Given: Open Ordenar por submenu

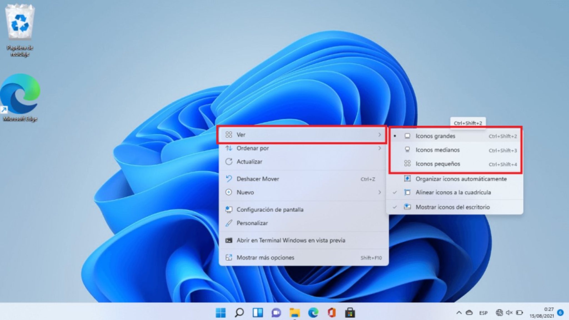Looking at the screenshot, I should pos(303,148).
